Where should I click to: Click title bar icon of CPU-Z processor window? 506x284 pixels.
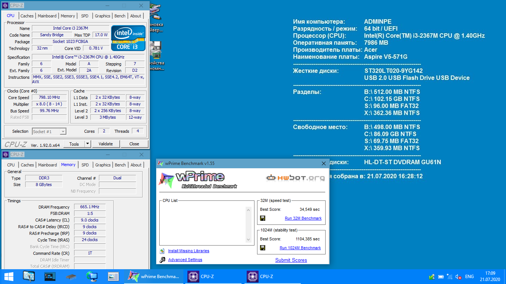pos(5,6)
